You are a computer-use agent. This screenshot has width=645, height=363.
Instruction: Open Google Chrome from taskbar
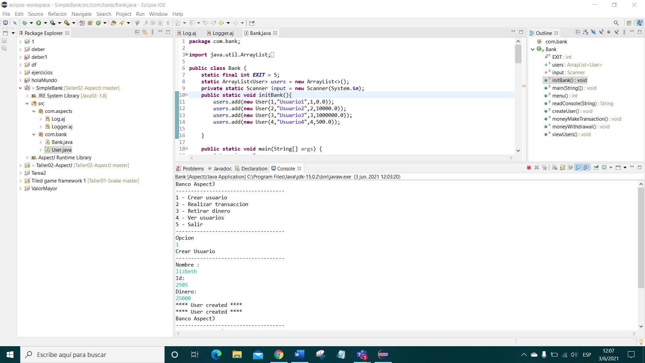coord(278,355)
